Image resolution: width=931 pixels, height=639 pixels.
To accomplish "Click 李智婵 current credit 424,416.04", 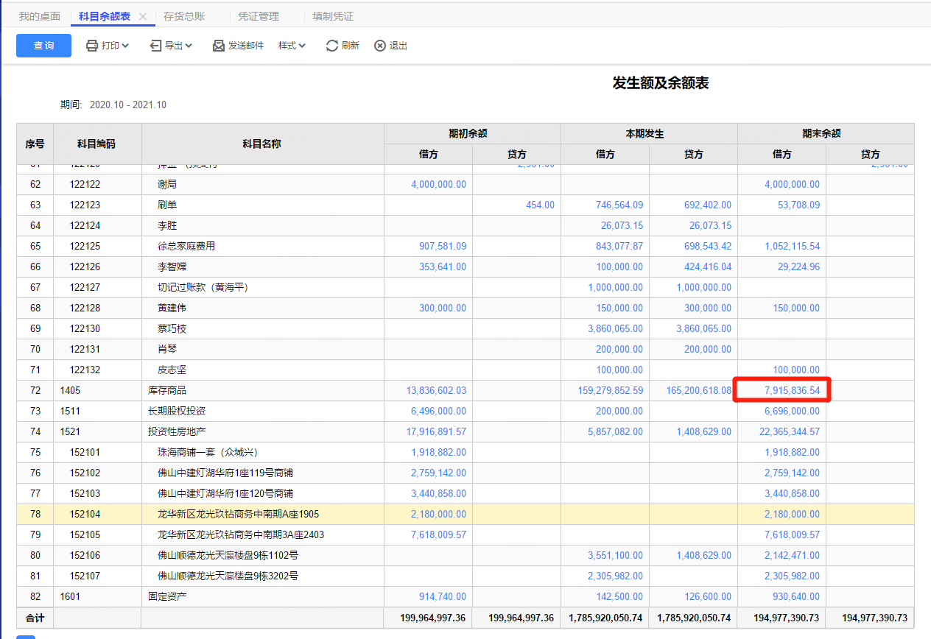I will tap(706, 266).
